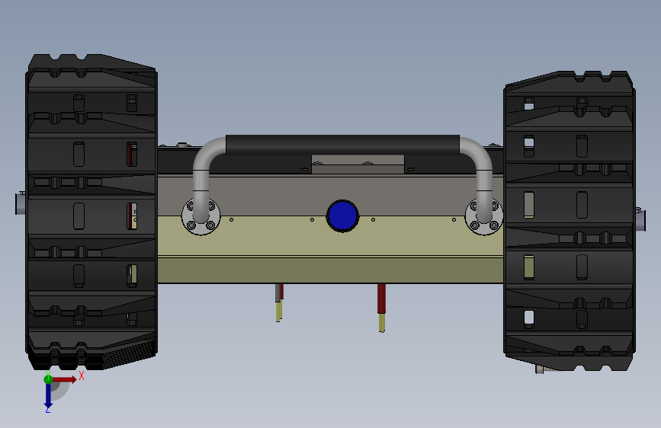Pick the right handle mounting flange
The width and height of the screenshot is (661, 428).
tap(483, 216)
